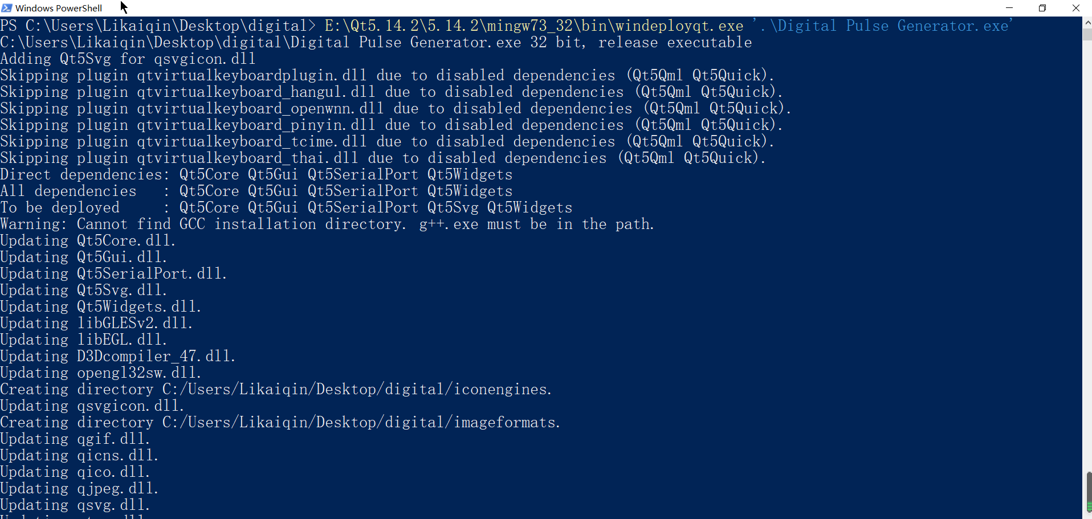1092x519 pixels.
Task: Restore down the PowerShell window
Action: point(1042,8)
